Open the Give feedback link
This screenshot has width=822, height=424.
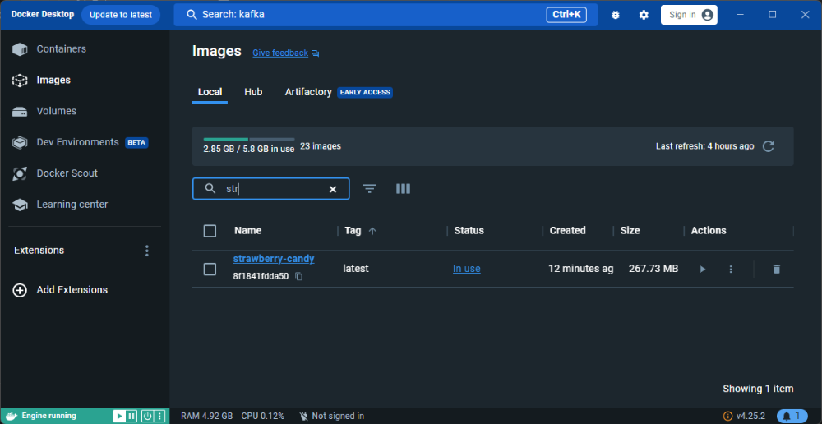(286, 53)
